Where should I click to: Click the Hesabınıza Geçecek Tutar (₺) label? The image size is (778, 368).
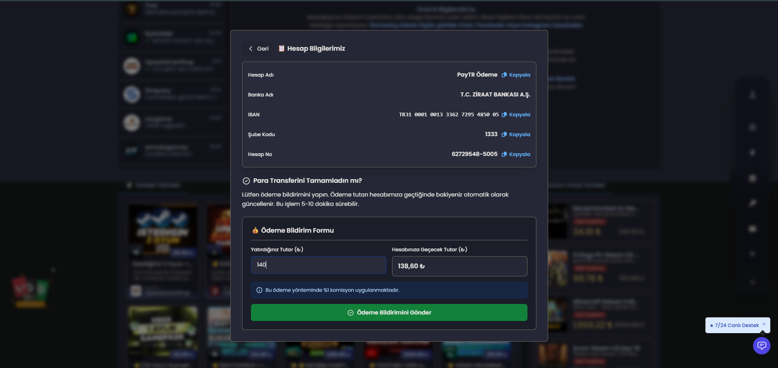pos(429,249)
